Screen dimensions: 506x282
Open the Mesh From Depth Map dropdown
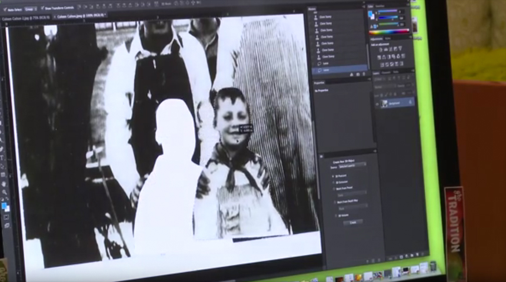[x=353, y=207]
